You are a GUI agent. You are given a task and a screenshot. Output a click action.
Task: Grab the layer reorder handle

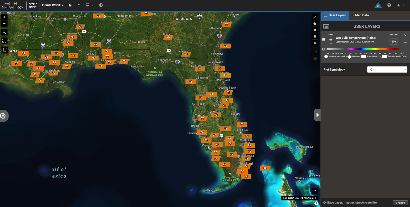tap(324, 40)
